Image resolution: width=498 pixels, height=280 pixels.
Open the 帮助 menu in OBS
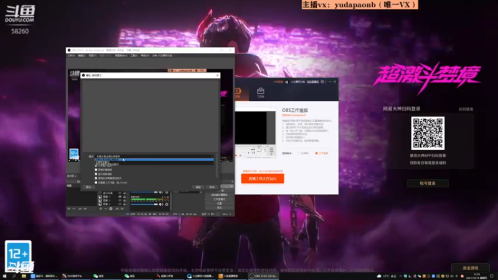145,55
